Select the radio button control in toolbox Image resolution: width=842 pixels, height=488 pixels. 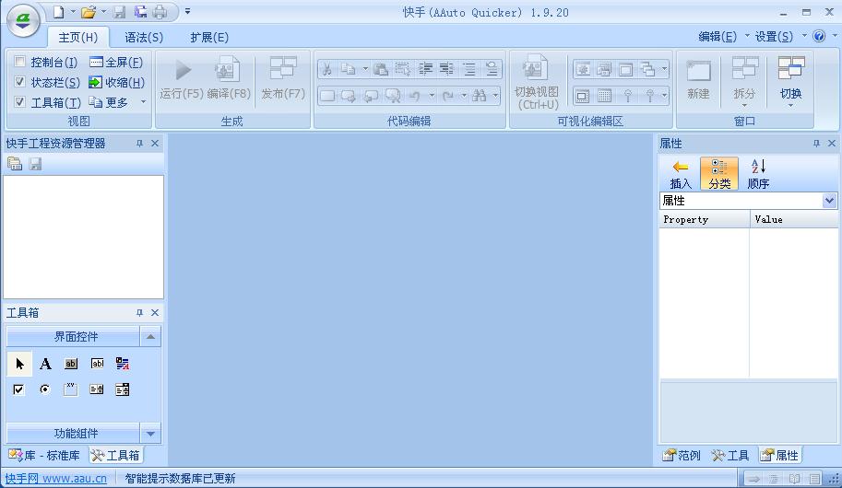click(44, 389)
